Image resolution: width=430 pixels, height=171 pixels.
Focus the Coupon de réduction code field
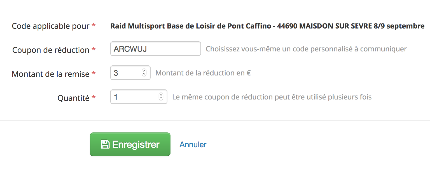click(156, 49)
